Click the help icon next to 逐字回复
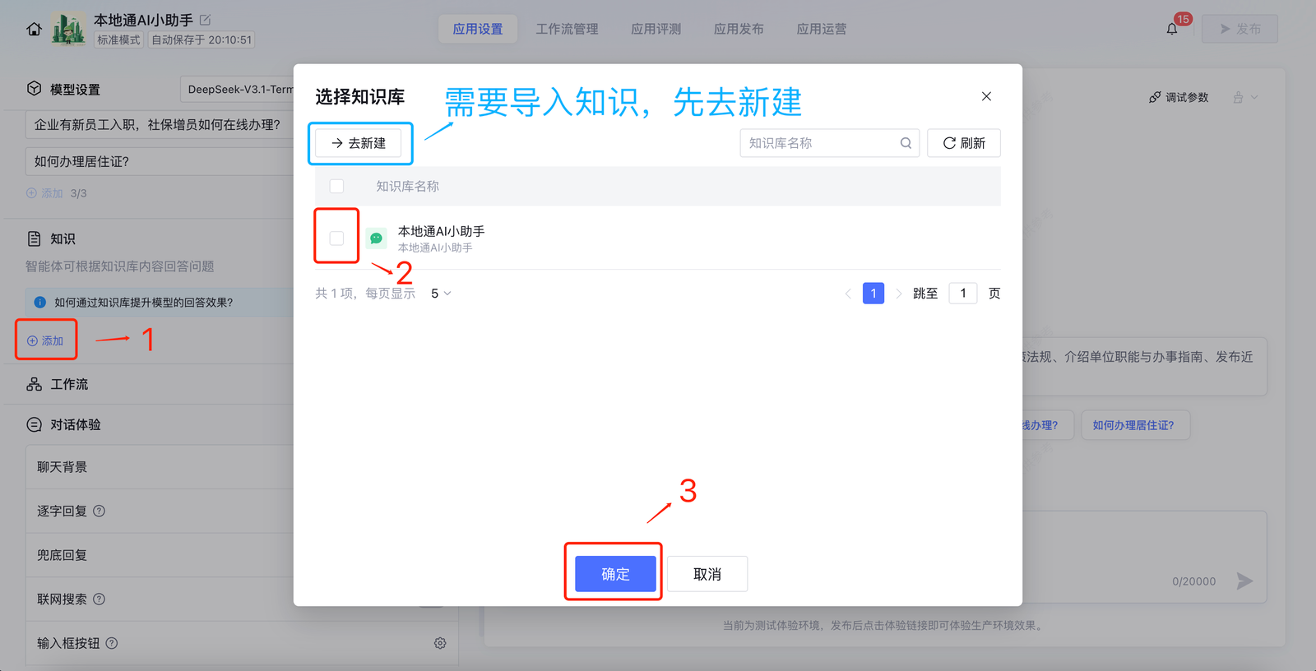The height and width of the screenshot is (671, 1316). (100, 511)
